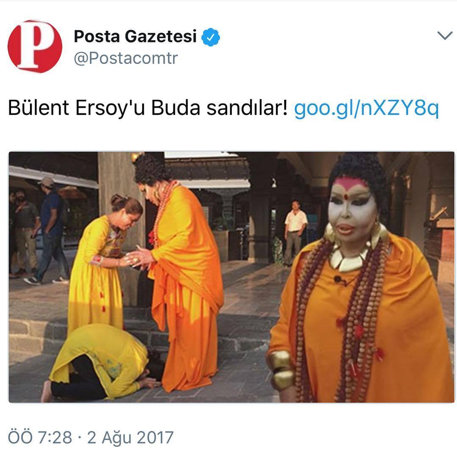This screenshot has width=457, height=457.
Task: Tap the man in white shirt in background
Action: click(x=295, y=232)
